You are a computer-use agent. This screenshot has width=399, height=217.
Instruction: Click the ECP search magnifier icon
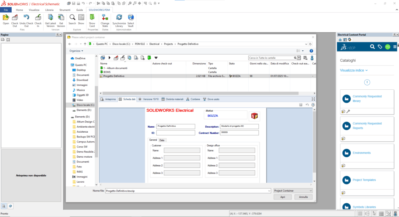click(372, 47)
